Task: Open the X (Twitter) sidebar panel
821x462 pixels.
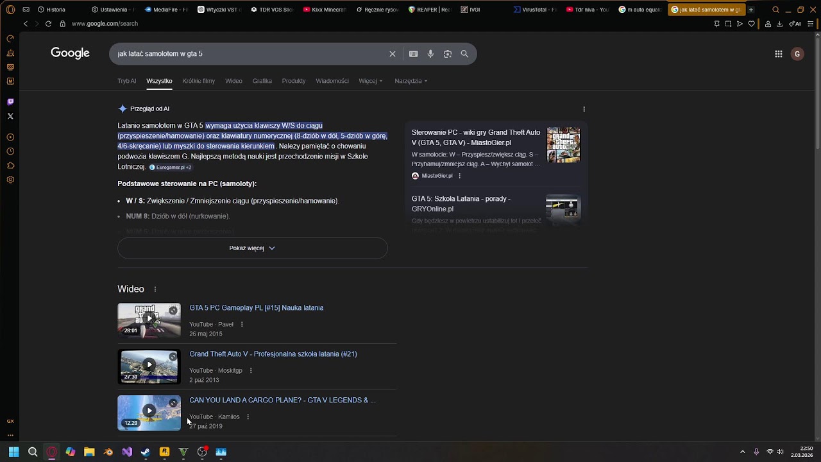Action: click(10, 116)
